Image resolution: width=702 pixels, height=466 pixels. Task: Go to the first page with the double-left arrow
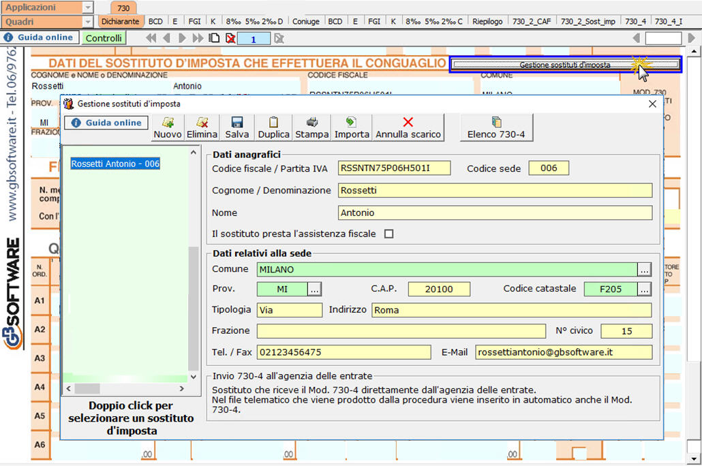tap(151, 39)
